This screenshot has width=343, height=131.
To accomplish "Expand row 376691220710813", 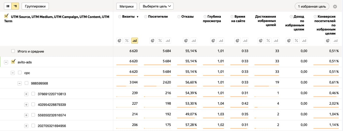I will (26, 94).
